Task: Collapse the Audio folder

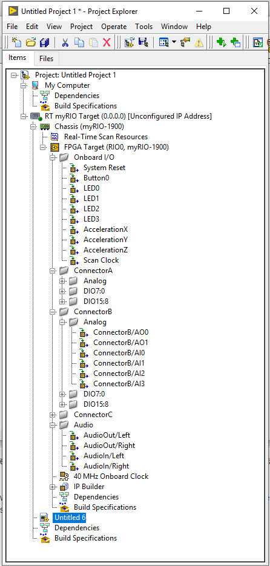Action: (x=53, y=425)
